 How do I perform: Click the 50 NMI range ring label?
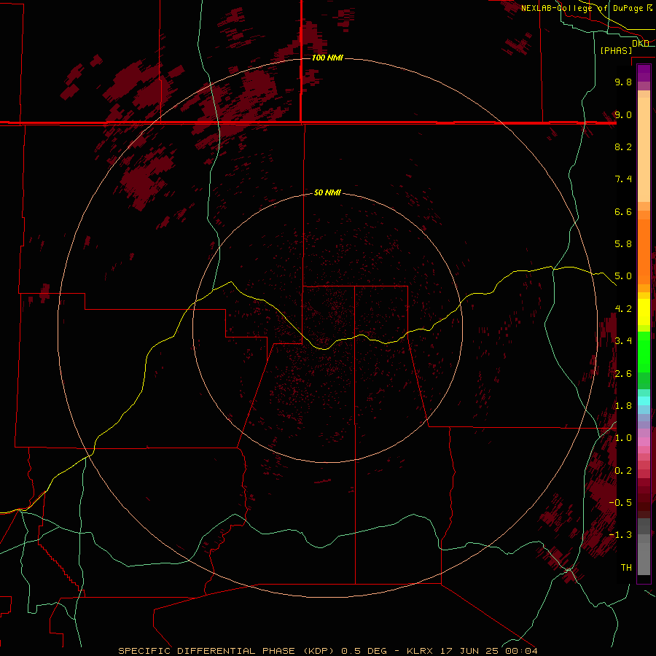click(x=327, y=192)
